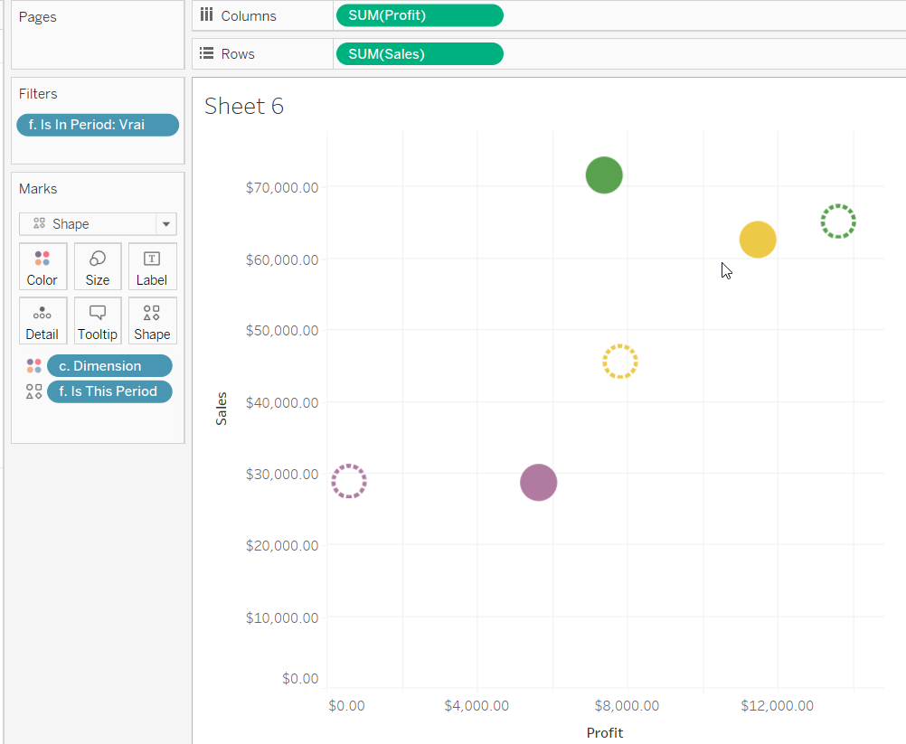The width and height of the screenshot is (906, 744).
Task: Click the Filters shelf header
Action: tap(38, 93)
